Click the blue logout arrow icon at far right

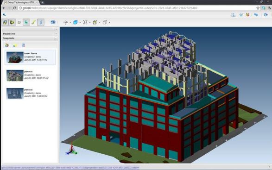(266, 15)
